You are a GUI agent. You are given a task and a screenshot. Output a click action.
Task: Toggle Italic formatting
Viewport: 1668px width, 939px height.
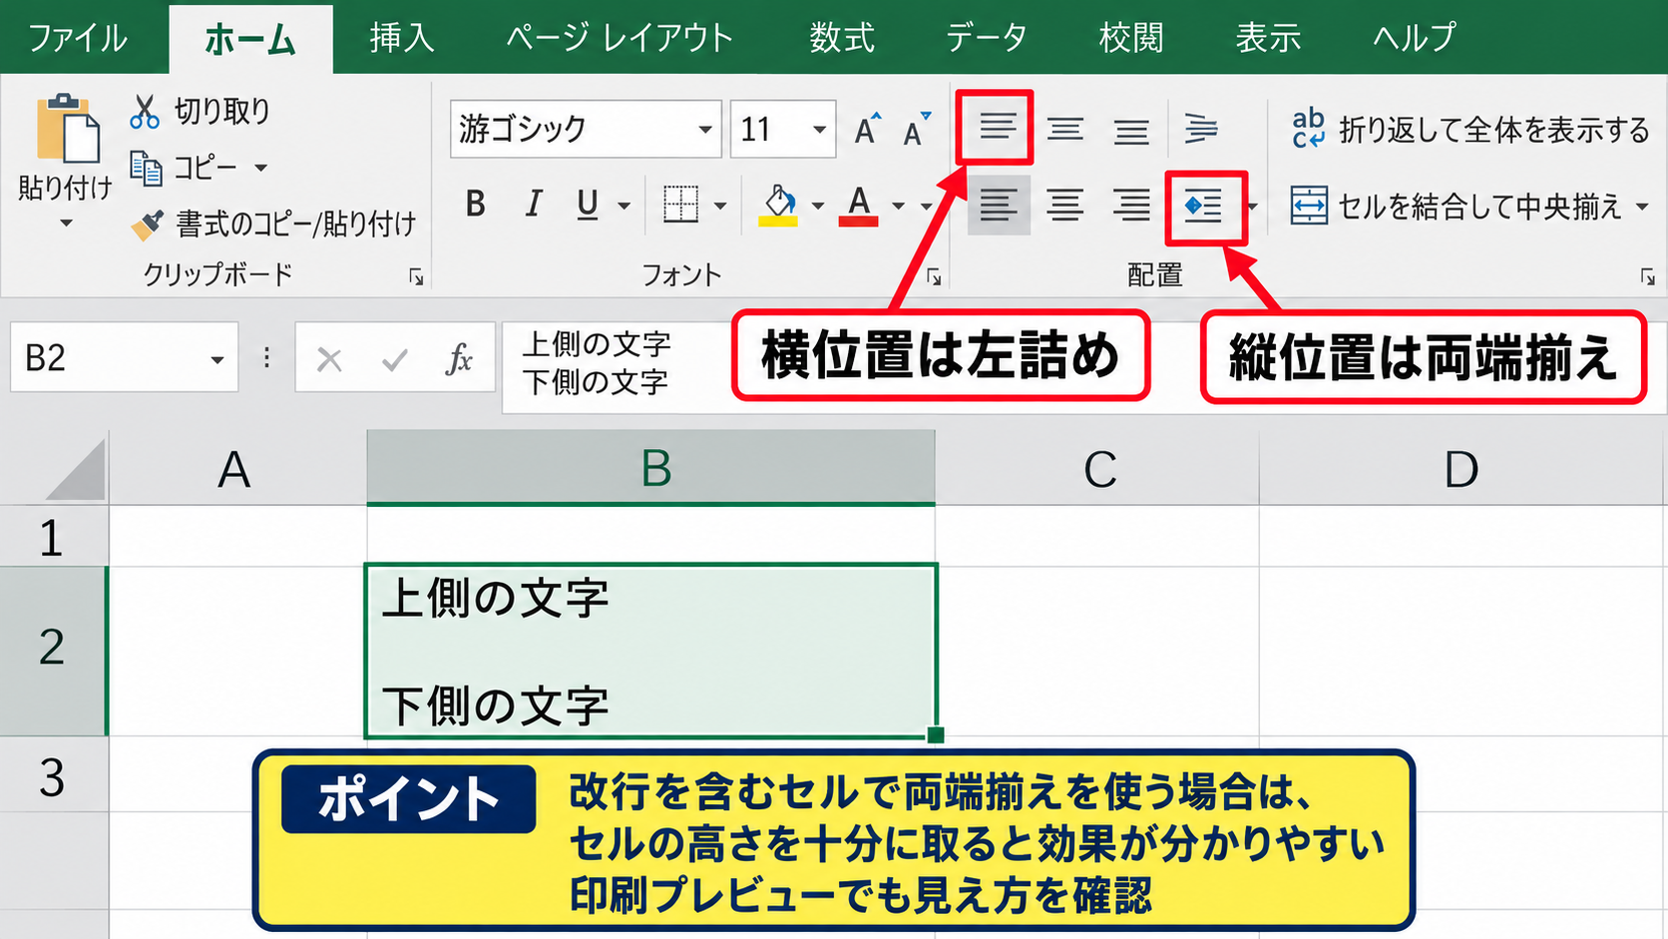point(534,205)
